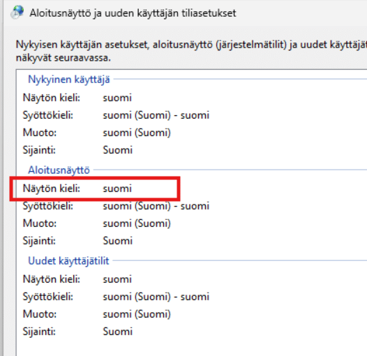
Task: Select the Aloitusnäyttö group heading
Action: pos(59,170)
